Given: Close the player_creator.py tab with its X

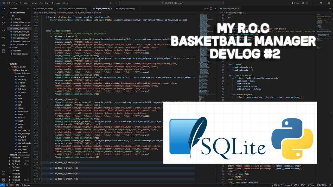Looking at the screenshot, I should click(x=112, y=9).
